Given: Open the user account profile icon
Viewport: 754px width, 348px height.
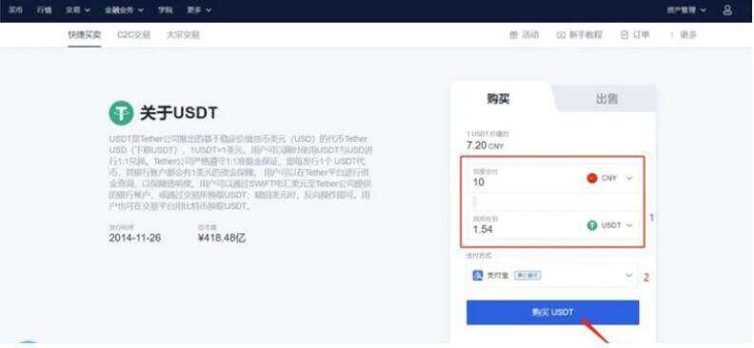Looking at the screenshot, I should [x=727, y=10].
